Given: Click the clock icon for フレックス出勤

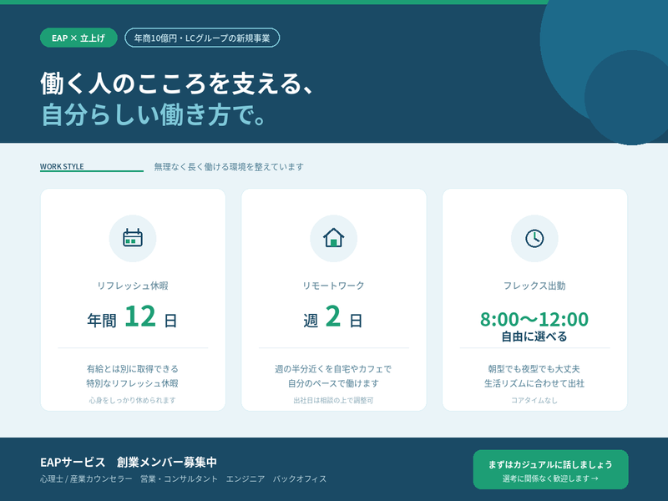Looking at the screenshot, I should pos(534,238).
